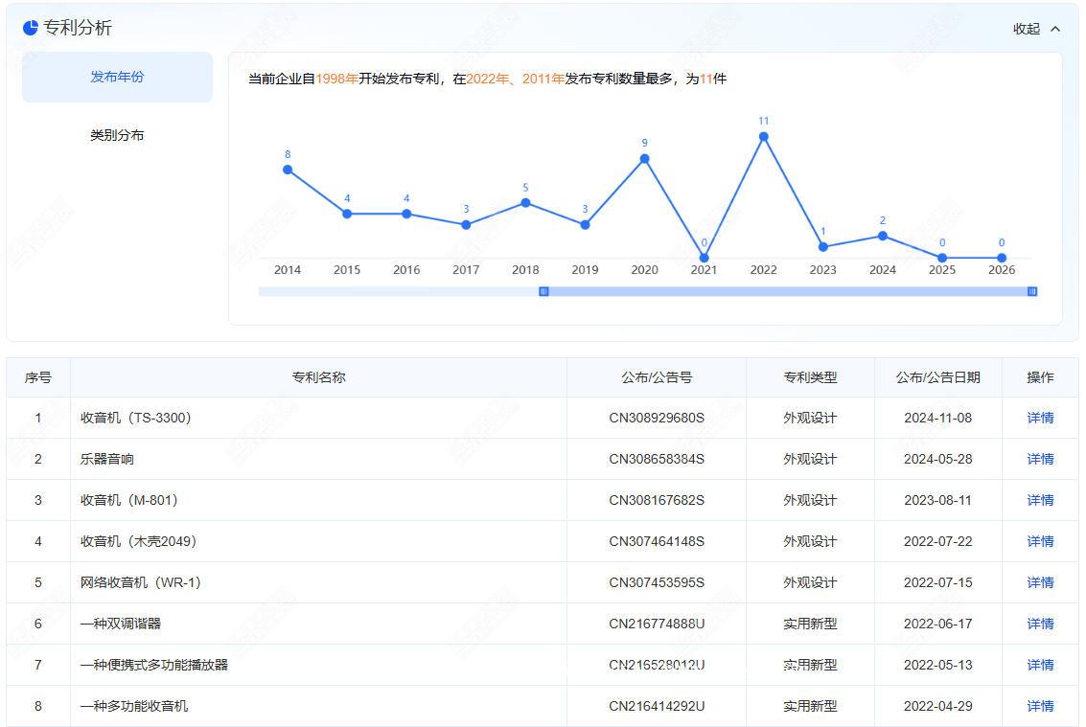
Task: Open 详情 for 收音机 (木壳2049)
Action: point(1040,541)
